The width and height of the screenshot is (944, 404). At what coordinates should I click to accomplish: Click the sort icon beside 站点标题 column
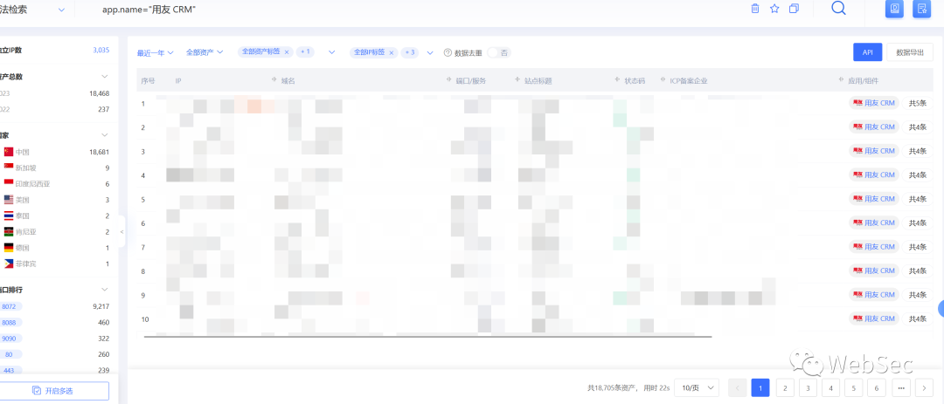517,80
